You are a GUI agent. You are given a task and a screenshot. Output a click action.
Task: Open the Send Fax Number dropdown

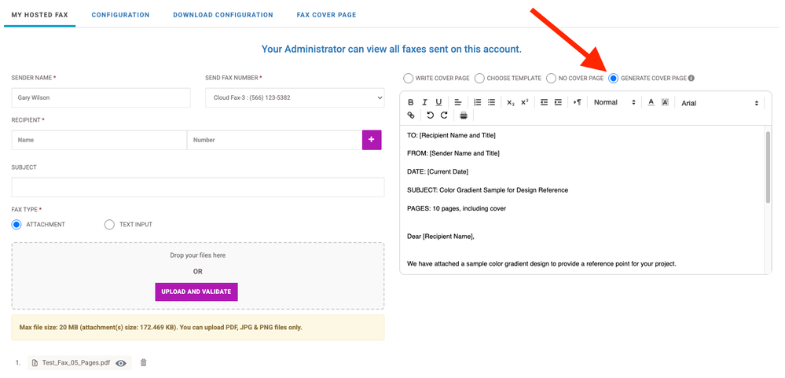[295, 98]
